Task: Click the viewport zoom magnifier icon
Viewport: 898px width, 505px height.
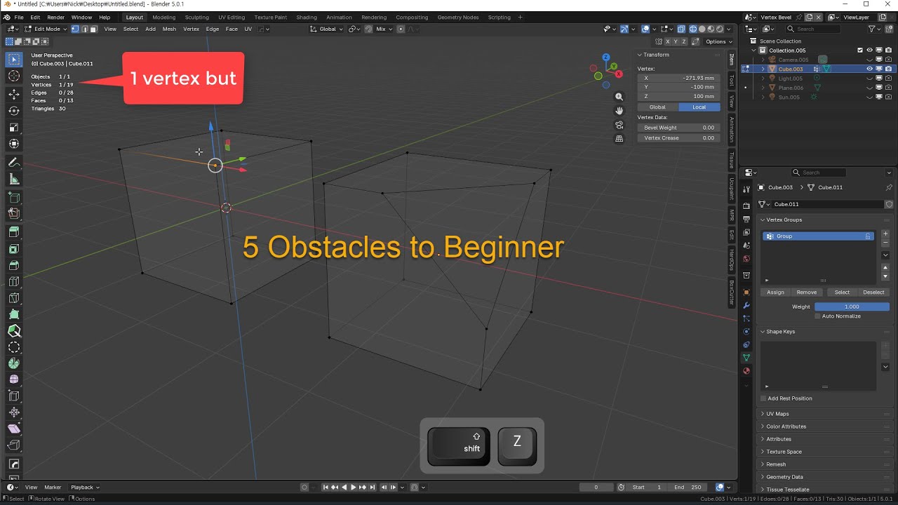Action: click(x=619, y=97)
